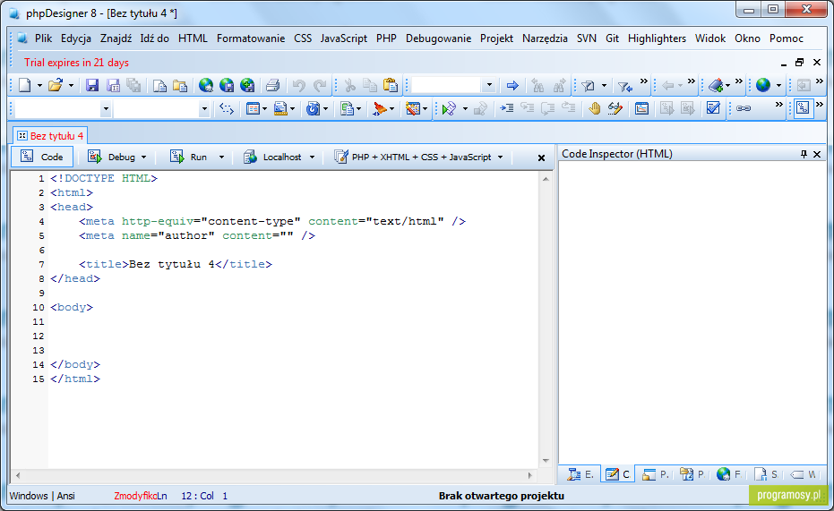This screenshot has height=511, width=834.
Task: Print the document with the printer icon
Action: pyautogui.click(x=273, y=85)
